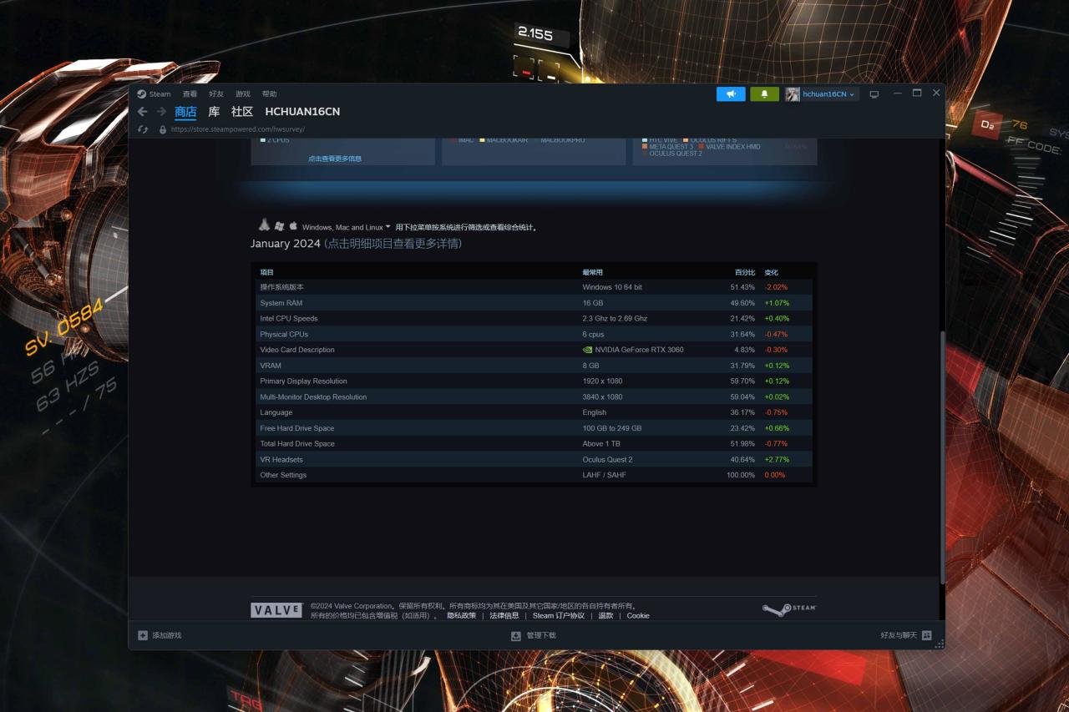The width and height of the screenshot is (1069, 712).
Task: Expand the Multi-Monitor Desktop Resolution row
Action: pyautogui.click(x=534, y=397)
